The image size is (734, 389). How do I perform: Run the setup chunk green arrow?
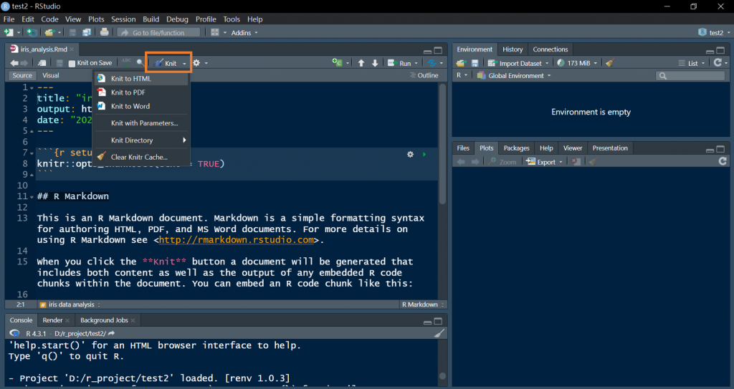tap(424, 154)
